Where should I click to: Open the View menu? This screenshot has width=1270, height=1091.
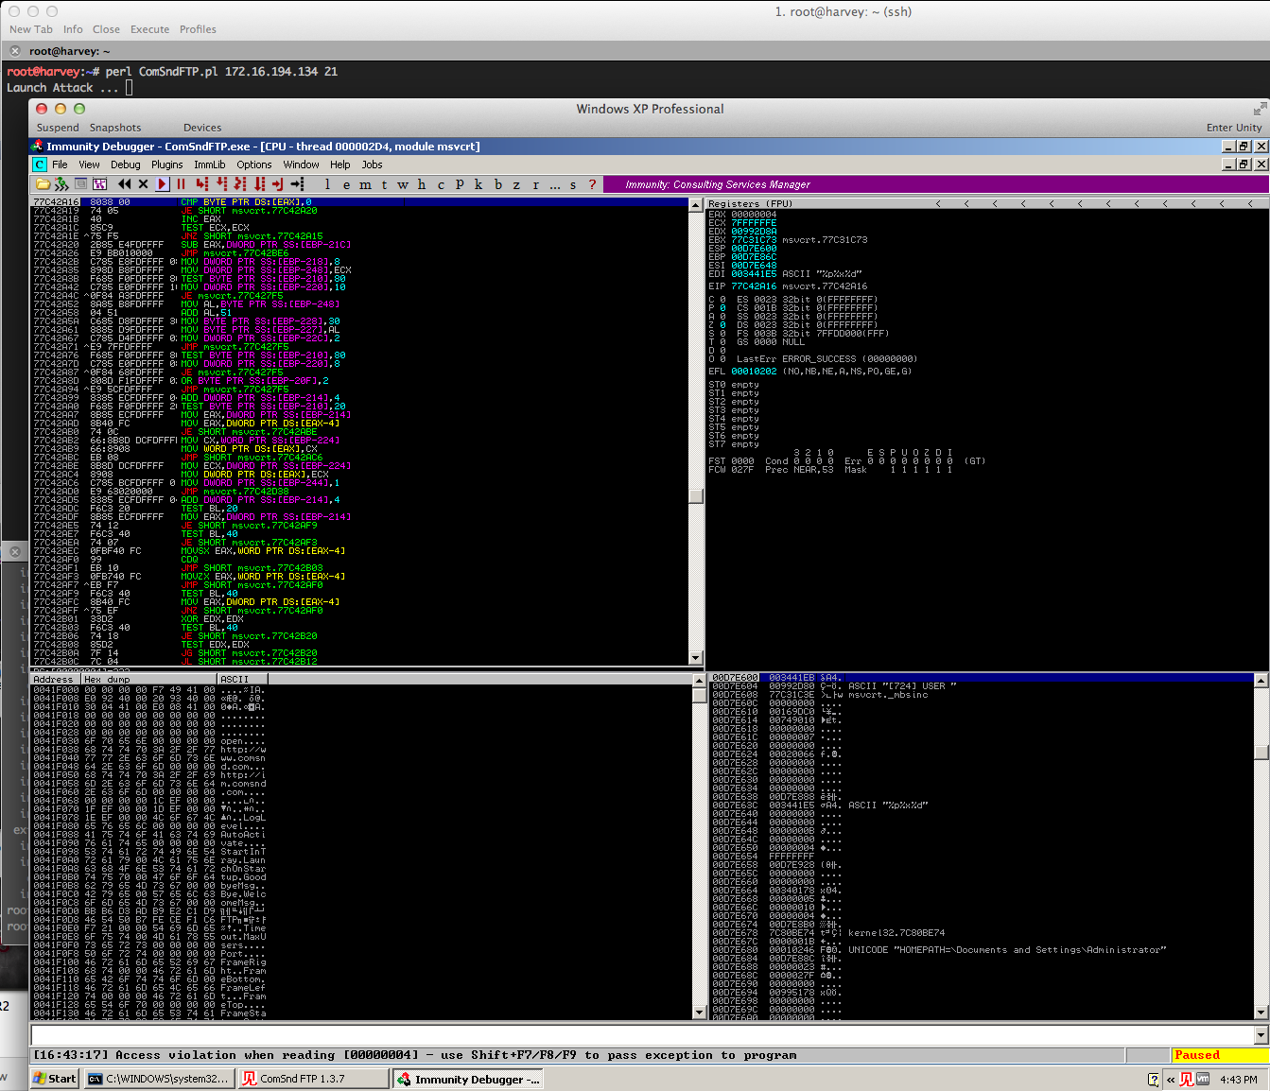point(89,165)
